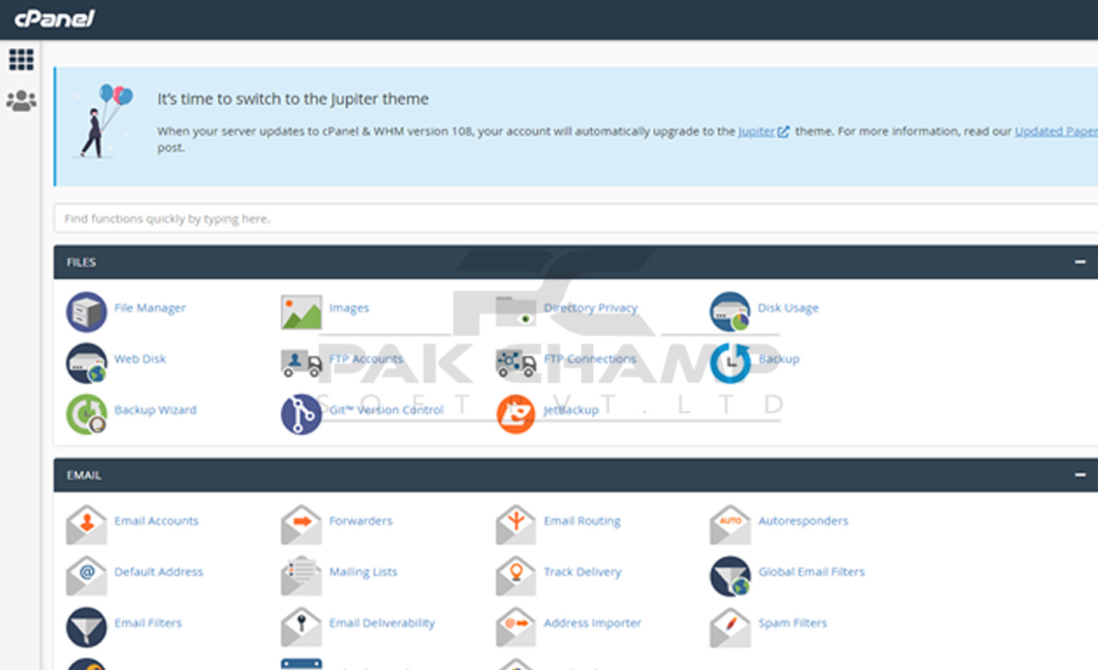Click the FTP Accounts truck icon
1098x670 pixels.
[301, 362]
